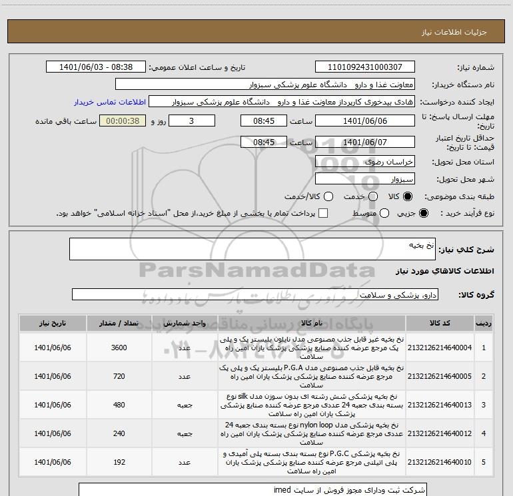Screen dimensions: 513x496
Task: Click the need date in row 5
Action: 53,462
